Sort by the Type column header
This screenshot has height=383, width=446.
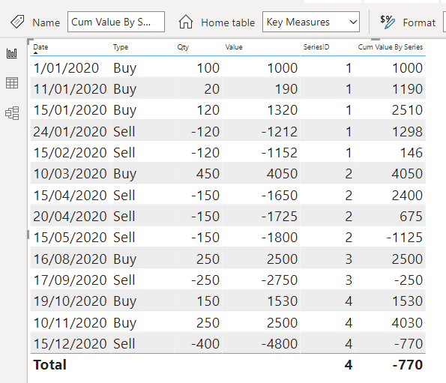pyautogui.click(x=121, y=47)
